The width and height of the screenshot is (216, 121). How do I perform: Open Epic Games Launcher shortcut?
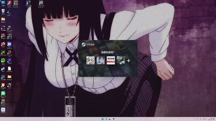click(x=9, y=29)
